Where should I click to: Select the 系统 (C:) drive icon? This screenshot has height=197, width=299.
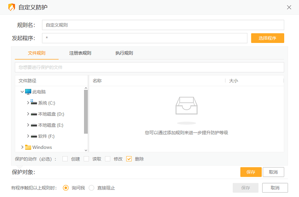pyautogui.click(x=34, y=103)
